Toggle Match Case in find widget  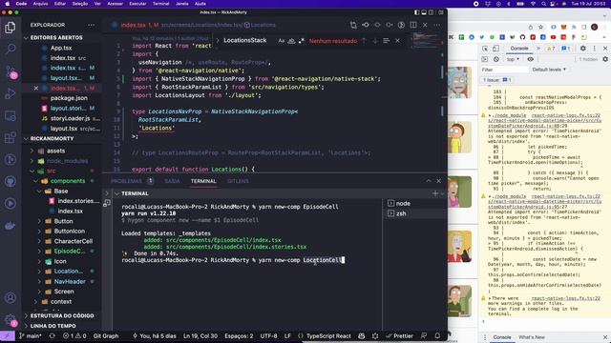pyautogui.click(x=282, y=40)
